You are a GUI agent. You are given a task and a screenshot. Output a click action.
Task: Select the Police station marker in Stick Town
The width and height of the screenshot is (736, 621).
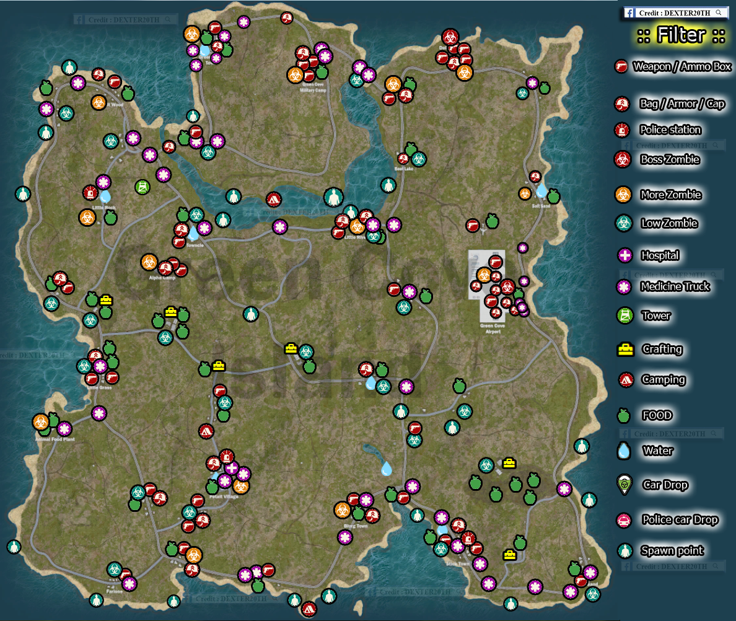tap(468, 539)
